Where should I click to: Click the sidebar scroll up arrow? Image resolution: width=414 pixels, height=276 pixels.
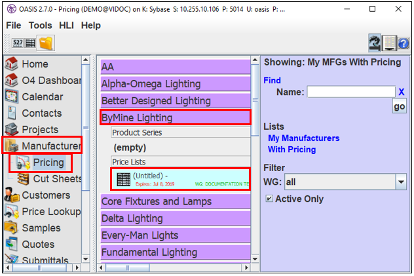(86, 60)
